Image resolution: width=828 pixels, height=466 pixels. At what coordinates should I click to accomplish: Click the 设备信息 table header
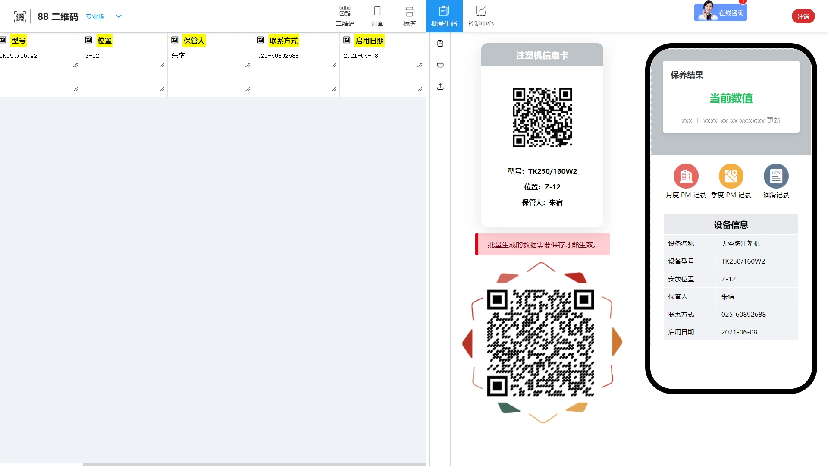coord(731,225)
